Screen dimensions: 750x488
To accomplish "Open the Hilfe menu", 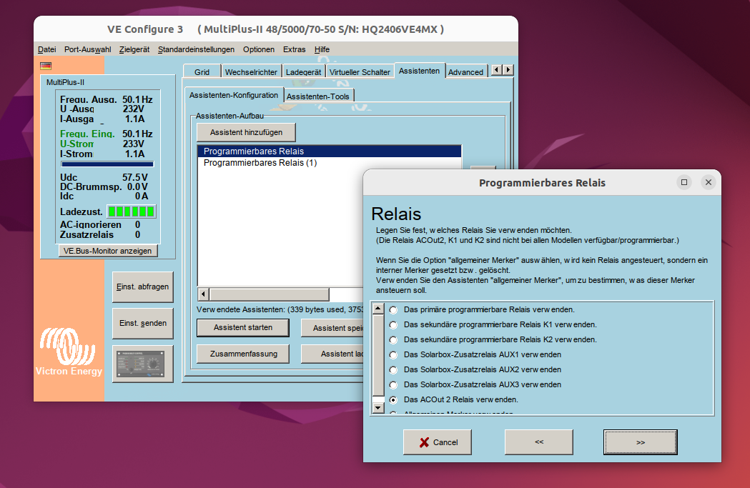I will (322, 49).
